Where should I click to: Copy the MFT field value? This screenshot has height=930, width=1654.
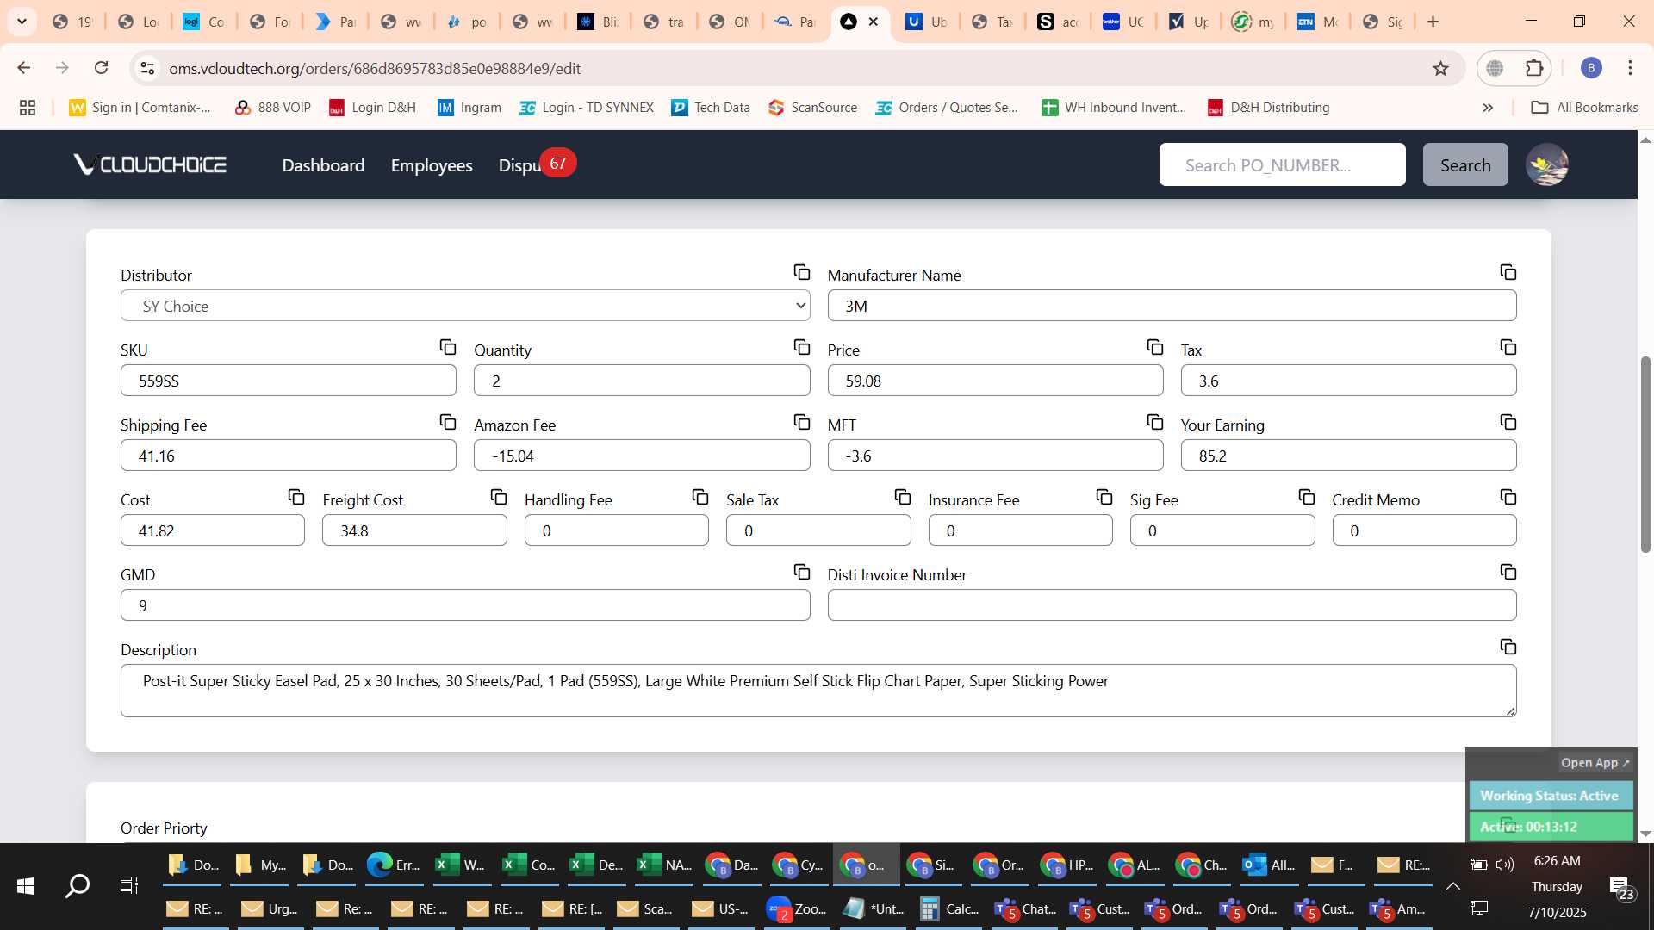click(1154, 422)
